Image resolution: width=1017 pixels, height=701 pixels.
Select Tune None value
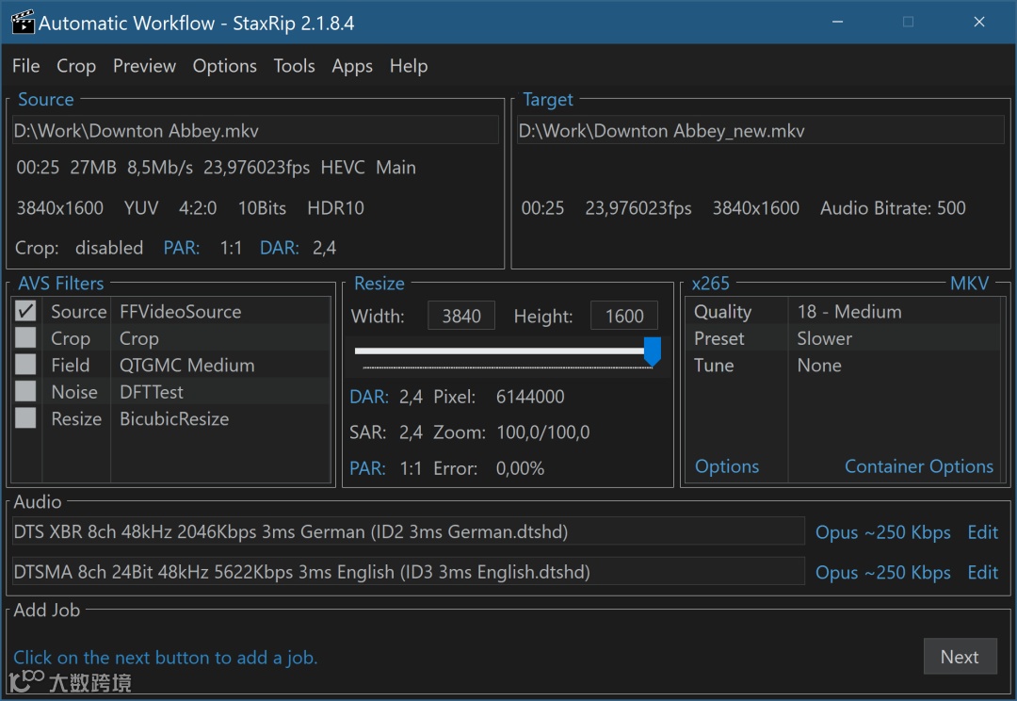pos(819,365)
